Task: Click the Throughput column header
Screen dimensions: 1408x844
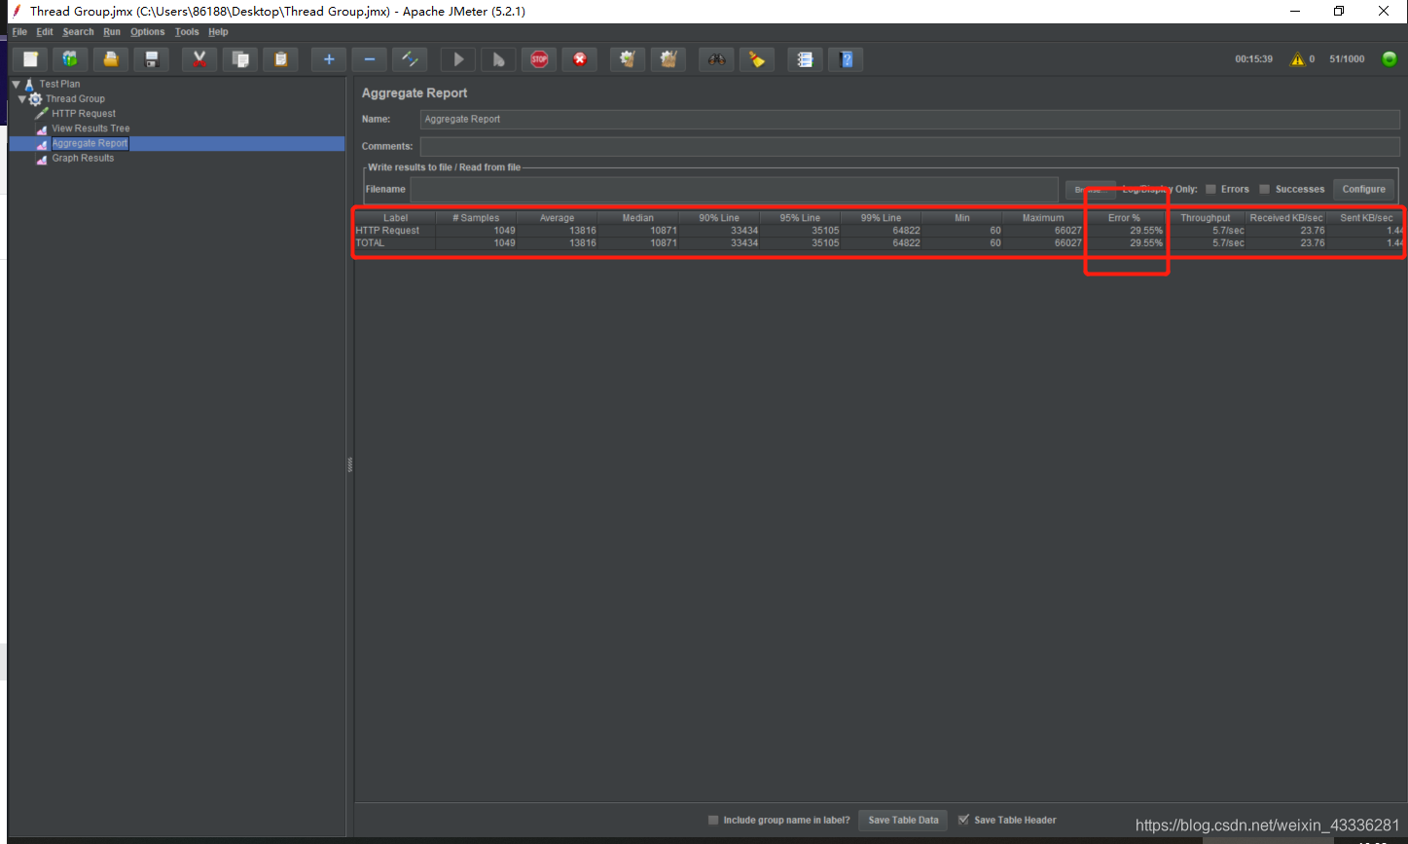Action: (1206, 218)
